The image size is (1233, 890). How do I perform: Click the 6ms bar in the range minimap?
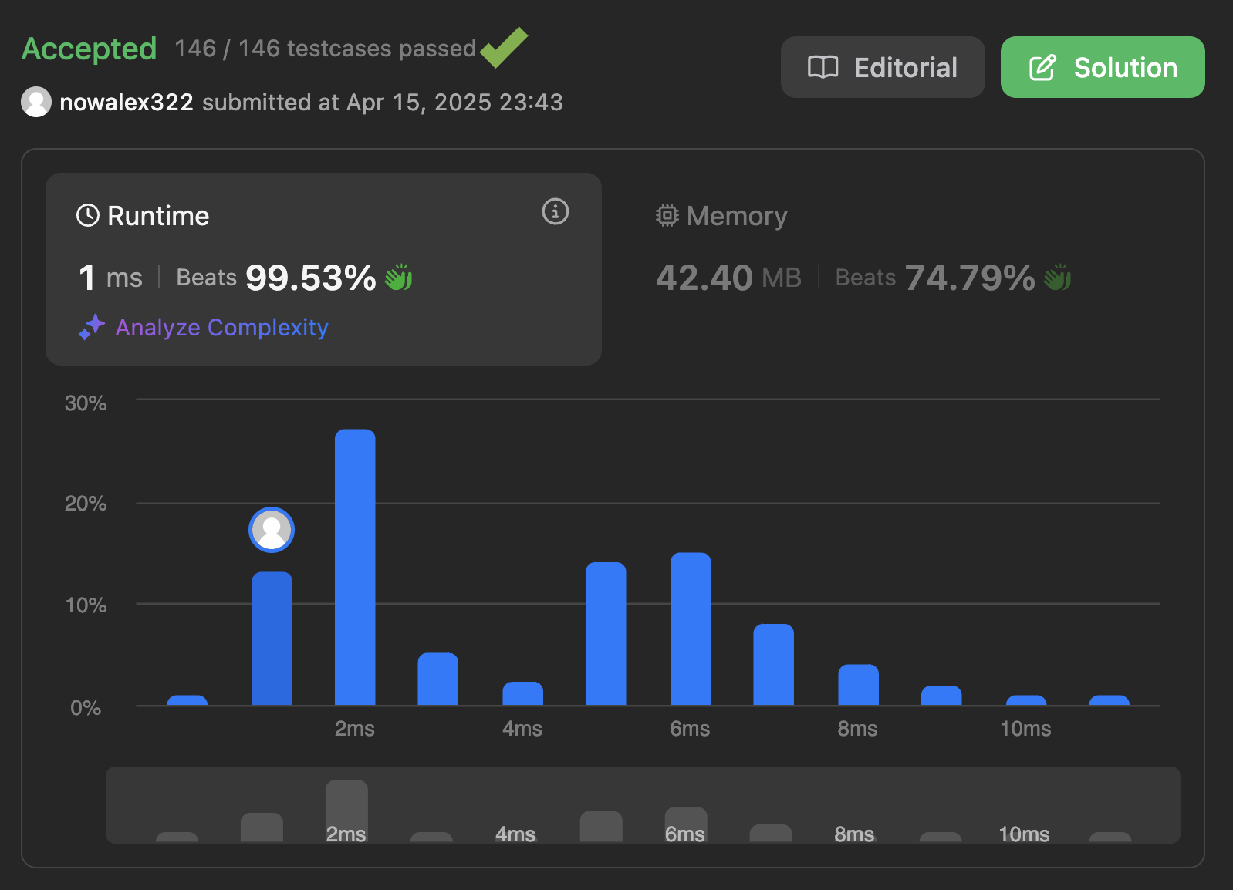pos(686,825)
